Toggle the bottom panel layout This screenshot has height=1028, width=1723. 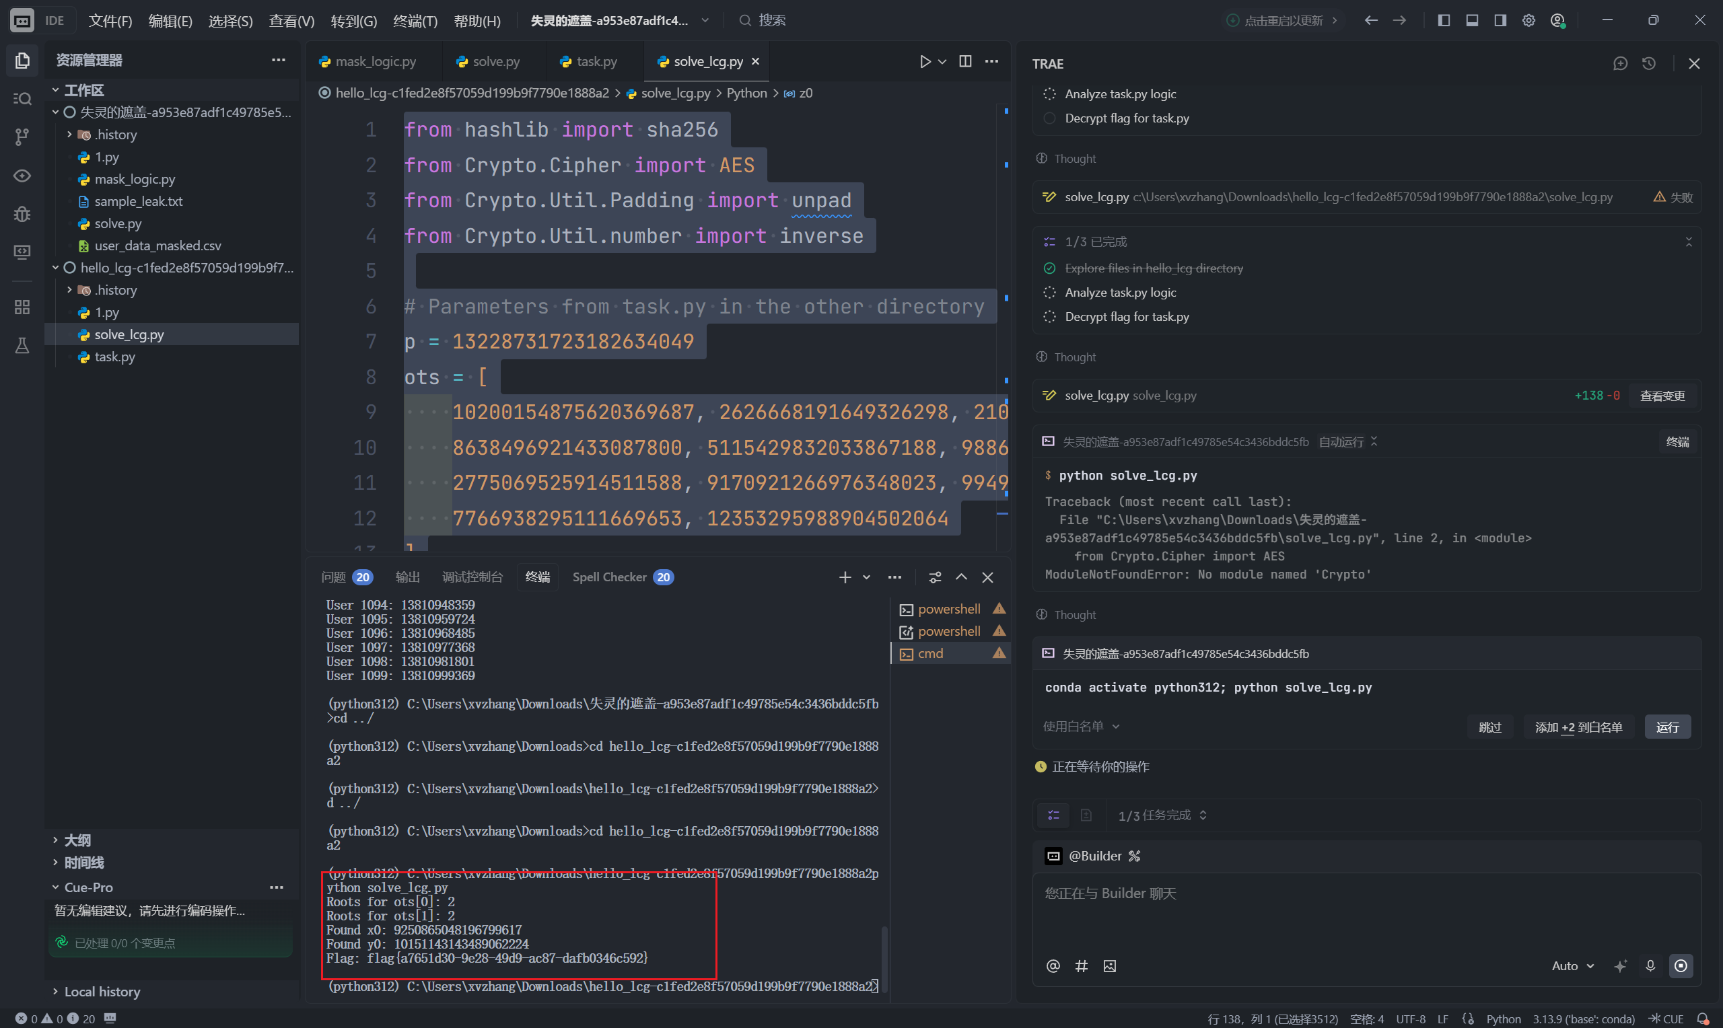coord(1472,20)
